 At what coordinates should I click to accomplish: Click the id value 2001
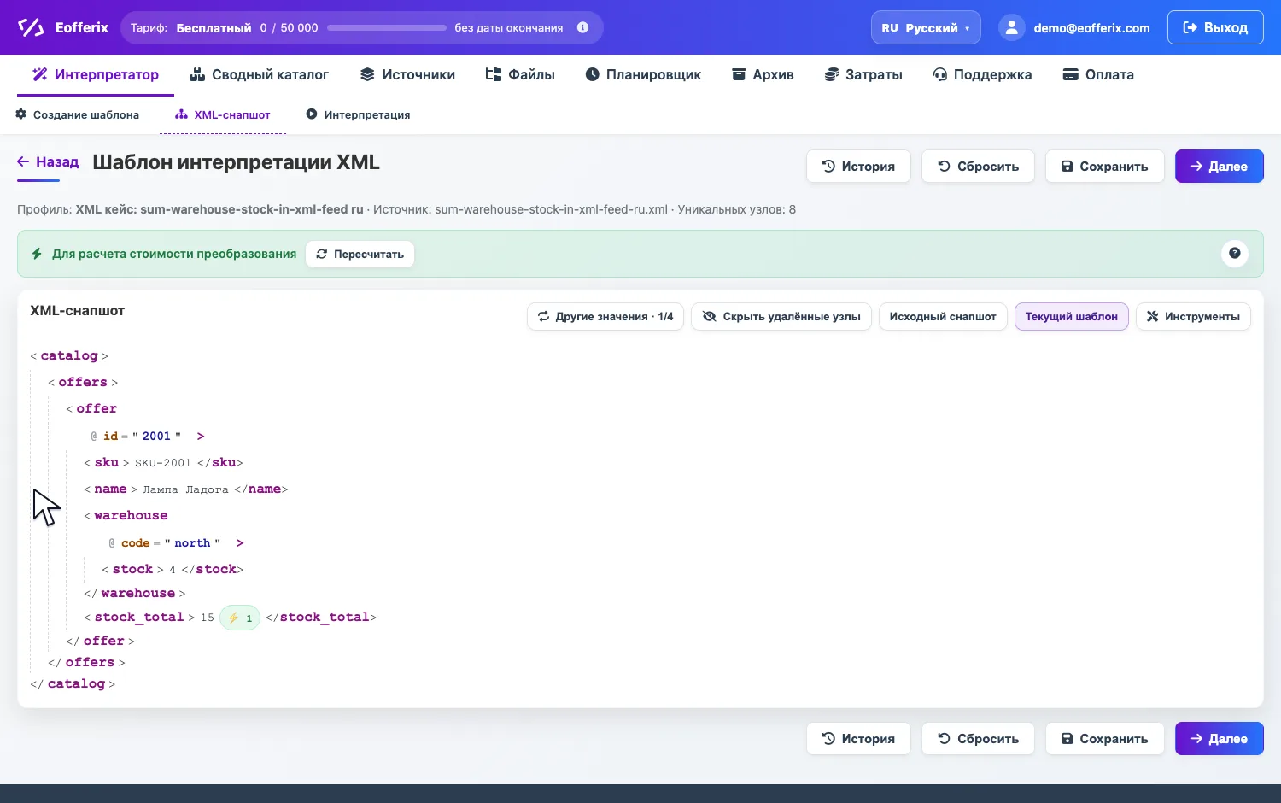[156, 436]
